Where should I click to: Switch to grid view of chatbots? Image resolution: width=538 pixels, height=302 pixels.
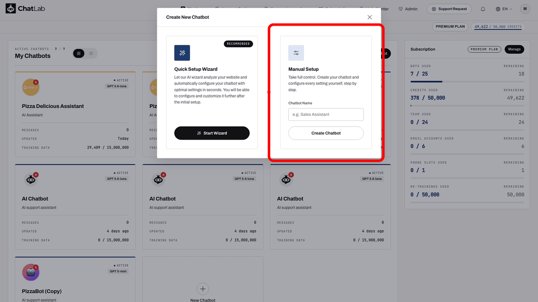(78, 54)
